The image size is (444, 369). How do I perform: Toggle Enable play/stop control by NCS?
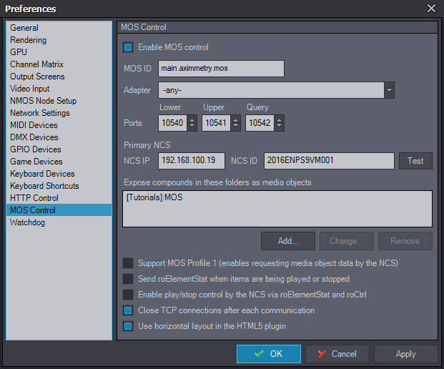128,295
